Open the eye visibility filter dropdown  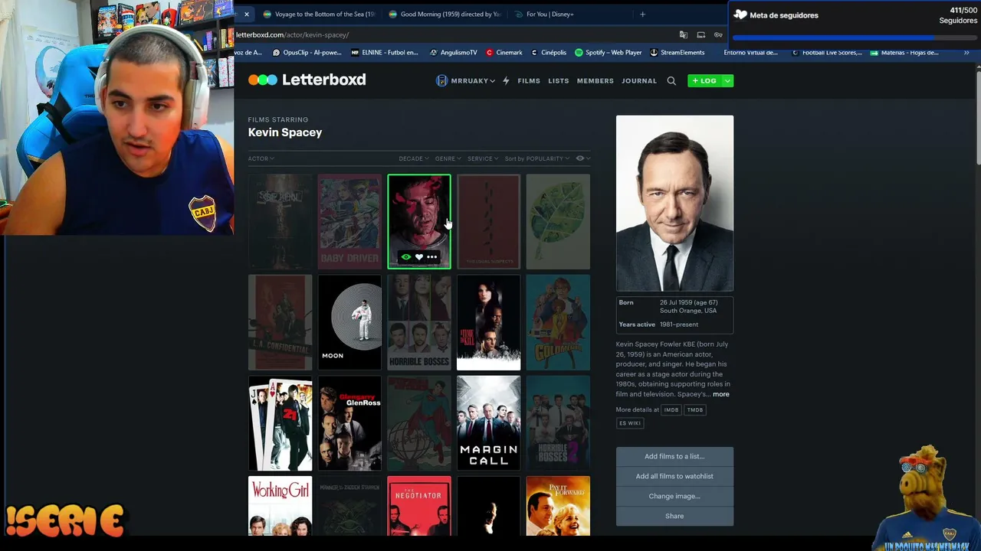tap(582, 158)
